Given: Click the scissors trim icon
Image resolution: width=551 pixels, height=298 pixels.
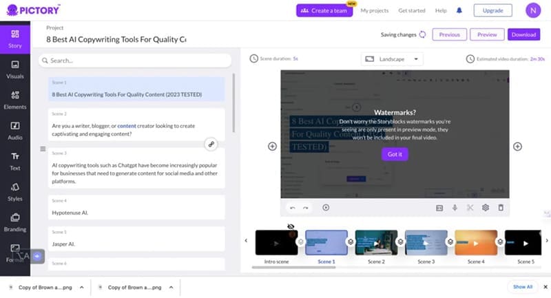Looking at the screenshot, I should pos(470,207).
